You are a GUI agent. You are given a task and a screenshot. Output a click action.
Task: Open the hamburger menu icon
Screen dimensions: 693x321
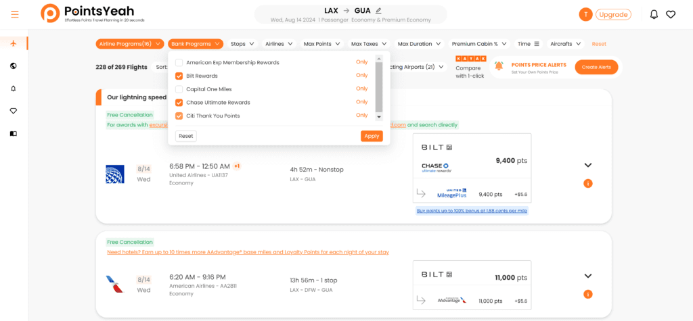pyautogui.click(x=15, y=14)
